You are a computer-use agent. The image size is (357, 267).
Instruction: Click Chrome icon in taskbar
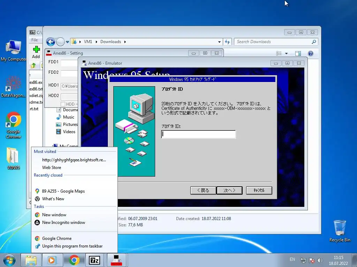coord(74,260)
